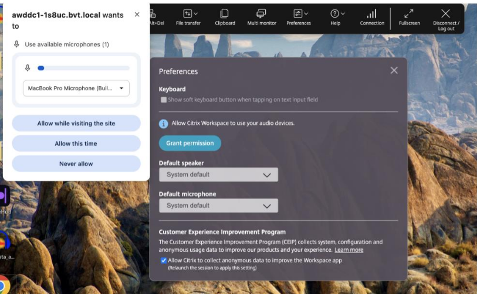Choose Never allow microphone access
The height and width of the screenshot is (294, 477).
(76, 164)
